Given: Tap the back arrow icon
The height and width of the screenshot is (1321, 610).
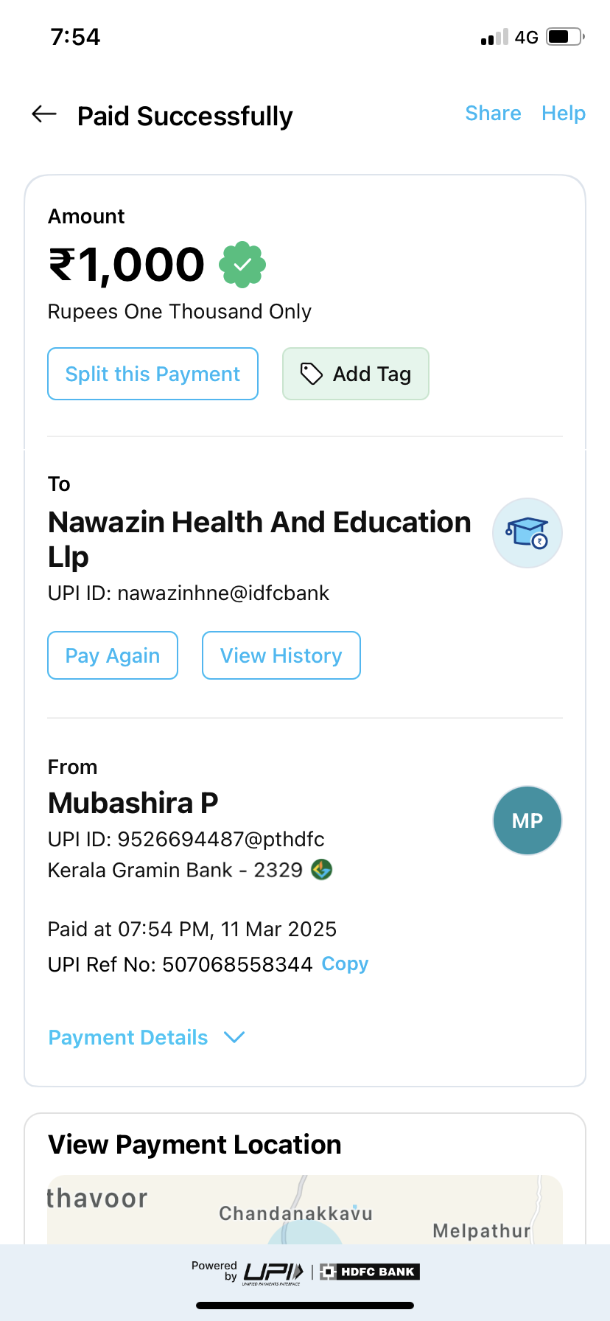Looking at the screenshot, I should tap(44, 114).
